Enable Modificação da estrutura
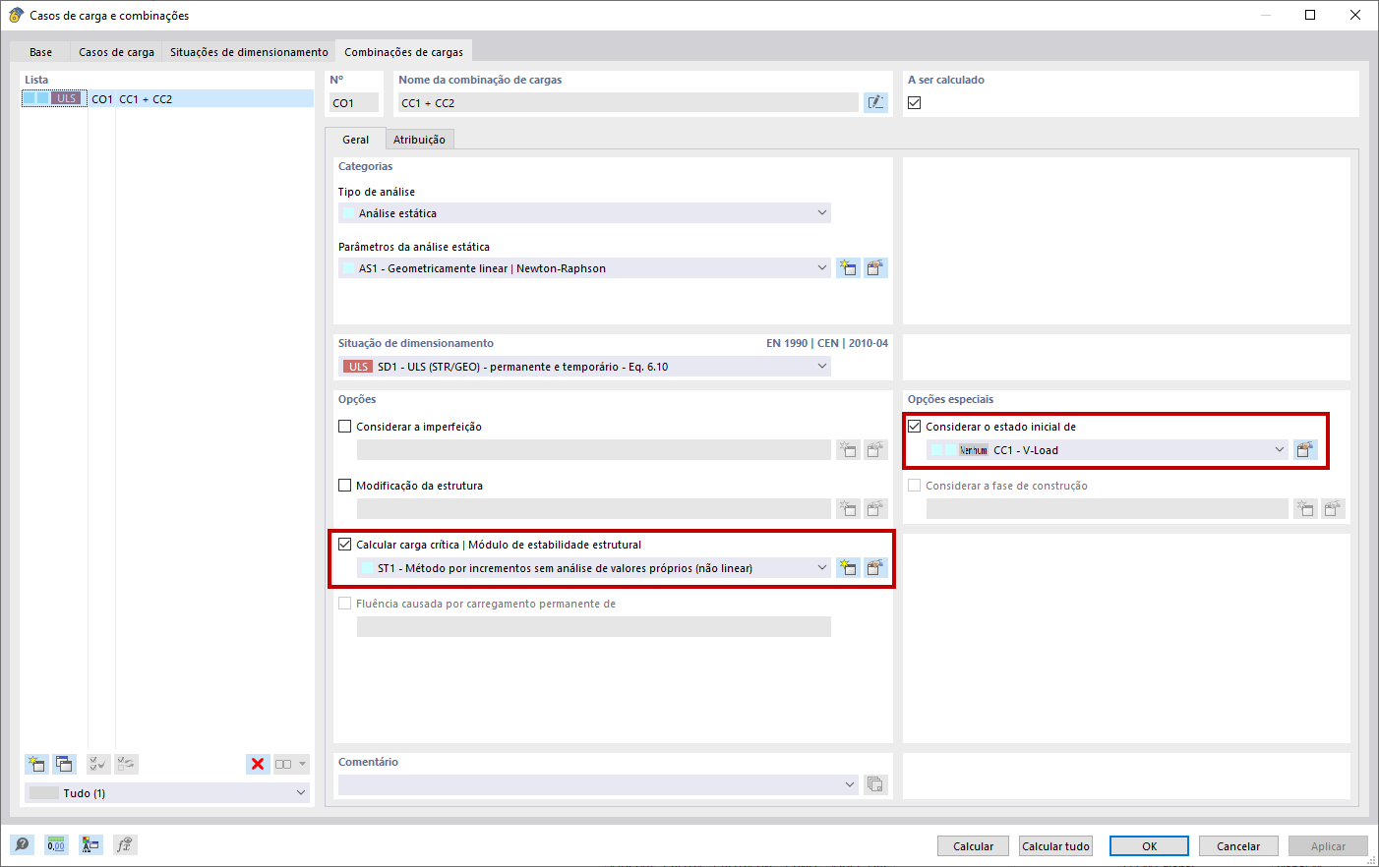This screenshot has width=1379, height=867. (345, 485)
